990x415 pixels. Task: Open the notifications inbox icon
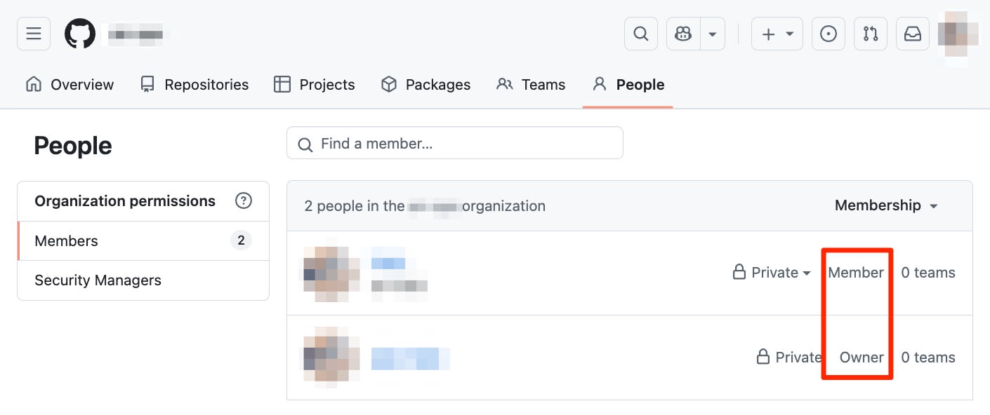tap(913, 34)
